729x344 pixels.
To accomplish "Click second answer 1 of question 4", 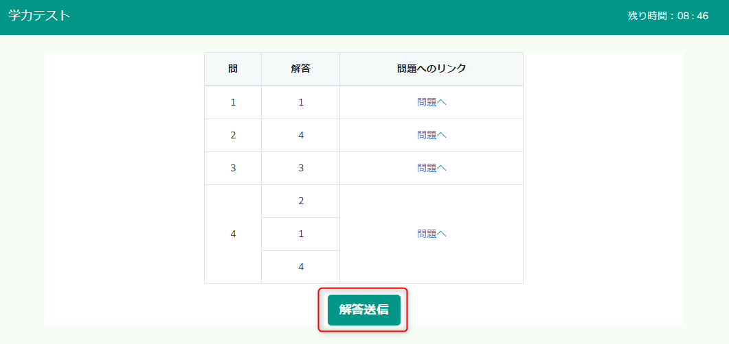I will 301,234.
